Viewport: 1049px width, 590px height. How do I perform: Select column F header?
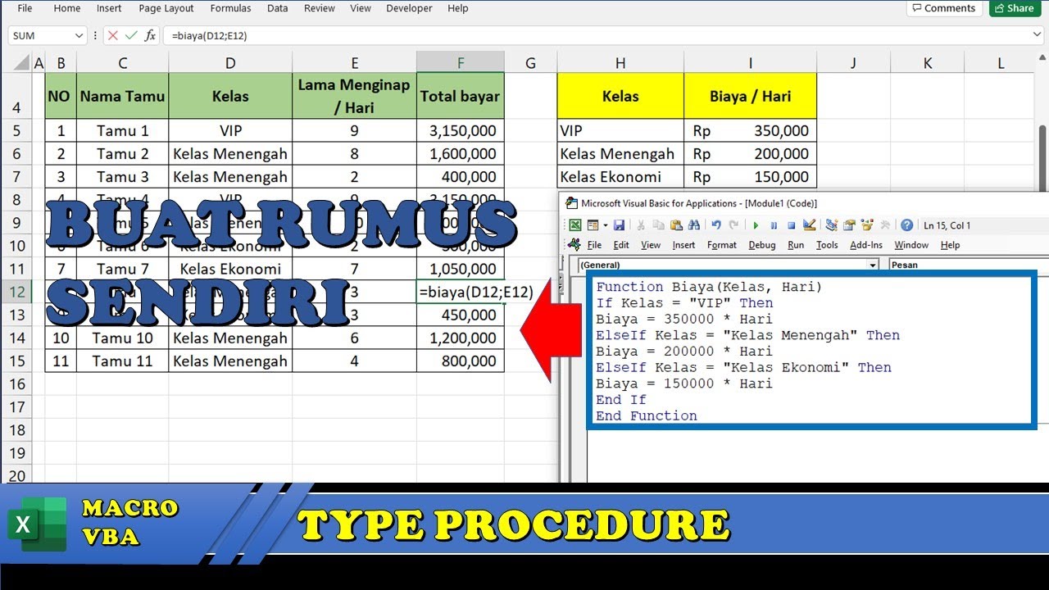(x=461, y=62)
